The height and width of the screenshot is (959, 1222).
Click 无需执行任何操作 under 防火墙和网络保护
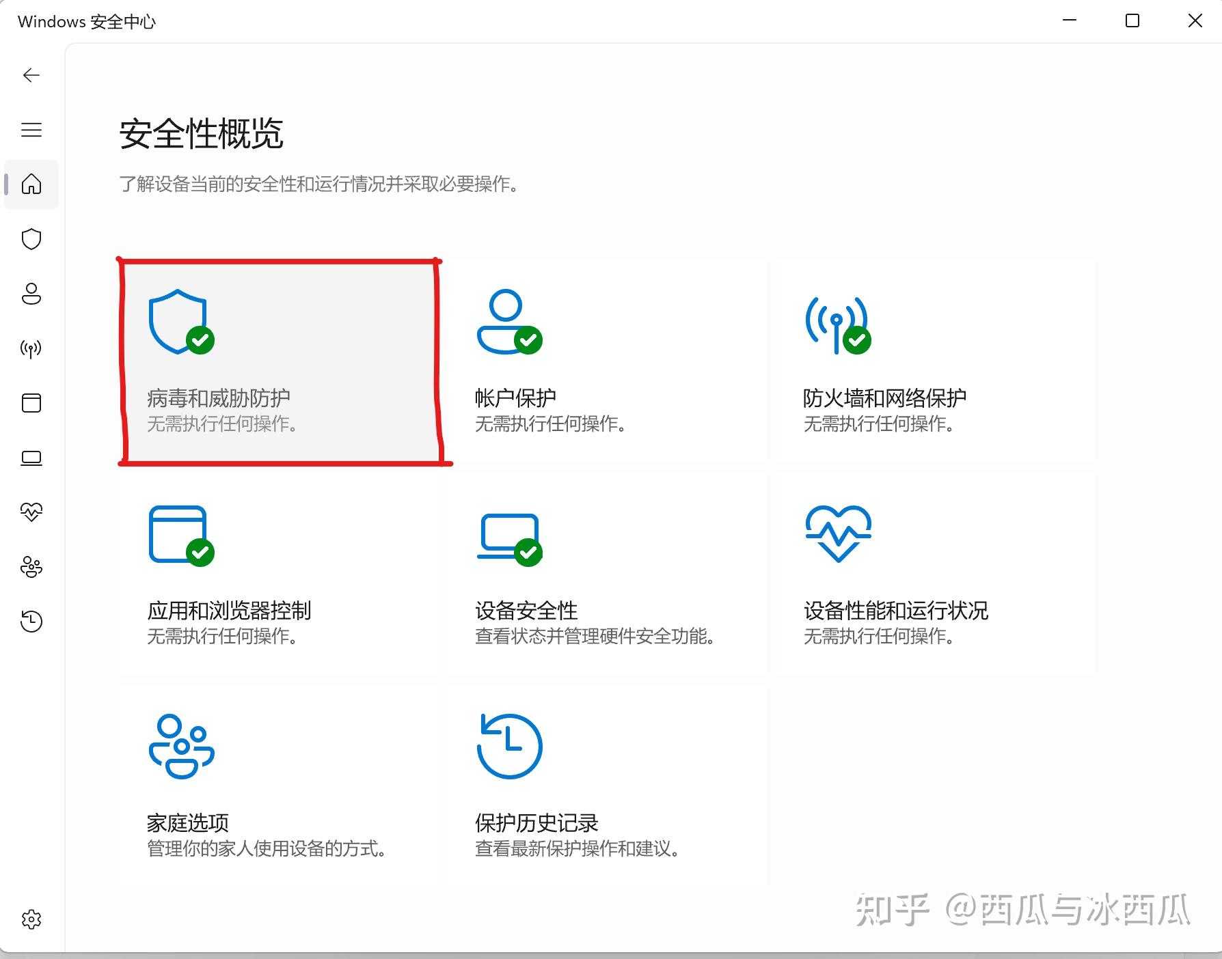pos(878,424)
